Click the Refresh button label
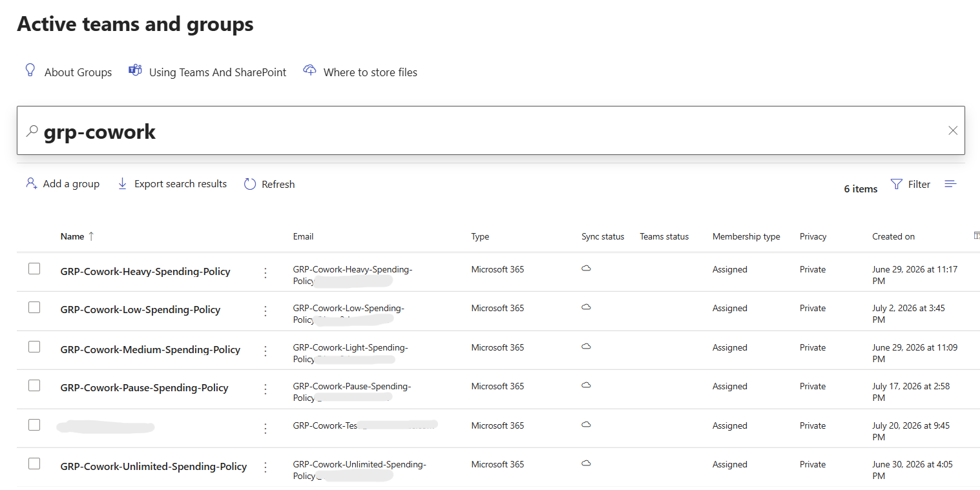980x490 pixels. [278, 185]
